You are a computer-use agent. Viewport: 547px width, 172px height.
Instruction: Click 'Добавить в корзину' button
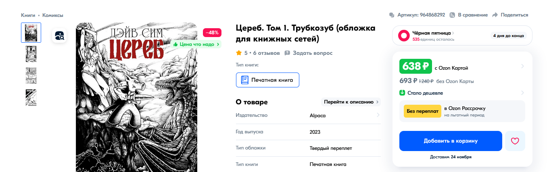pyautogui.click(x=451, y=141)
